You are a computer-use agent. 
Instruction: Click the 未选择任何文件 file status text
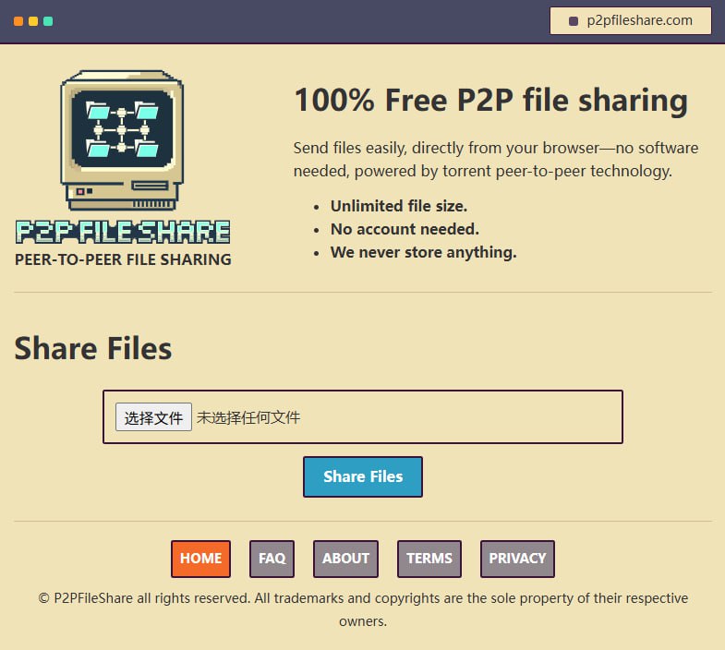point(248,417)
